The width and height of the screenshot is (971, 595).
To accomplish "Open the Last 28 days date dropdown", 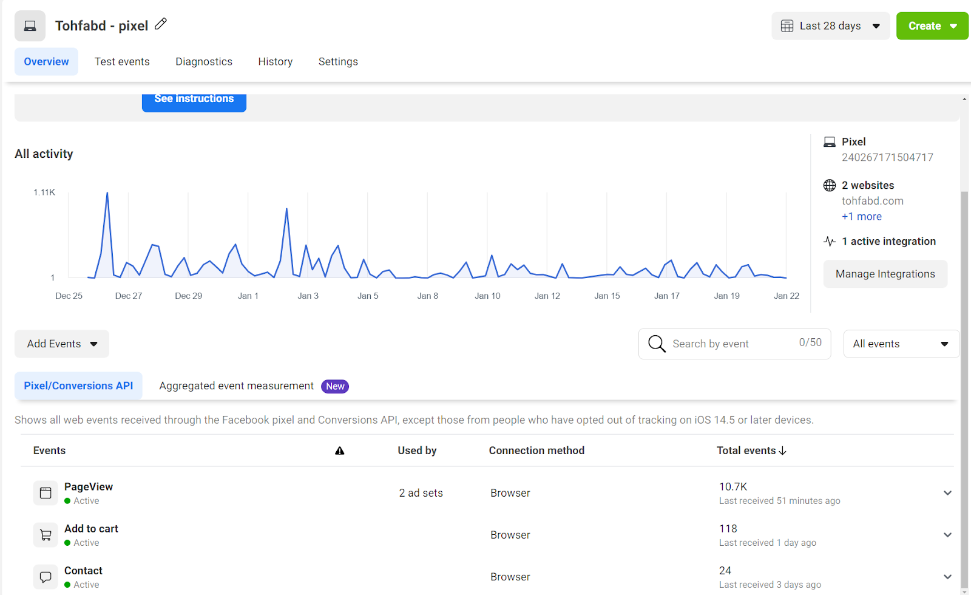I will [831, 26].
